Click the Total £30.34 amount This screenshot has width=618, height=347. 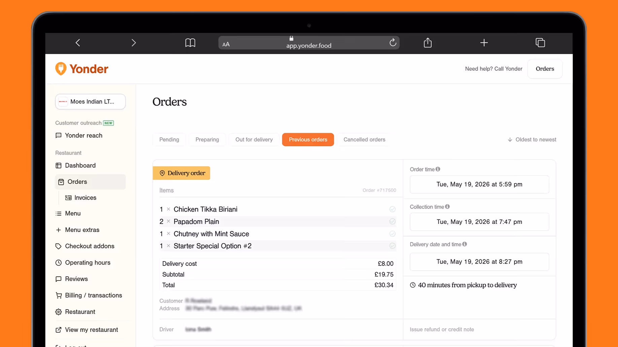[x=384, y=285]
